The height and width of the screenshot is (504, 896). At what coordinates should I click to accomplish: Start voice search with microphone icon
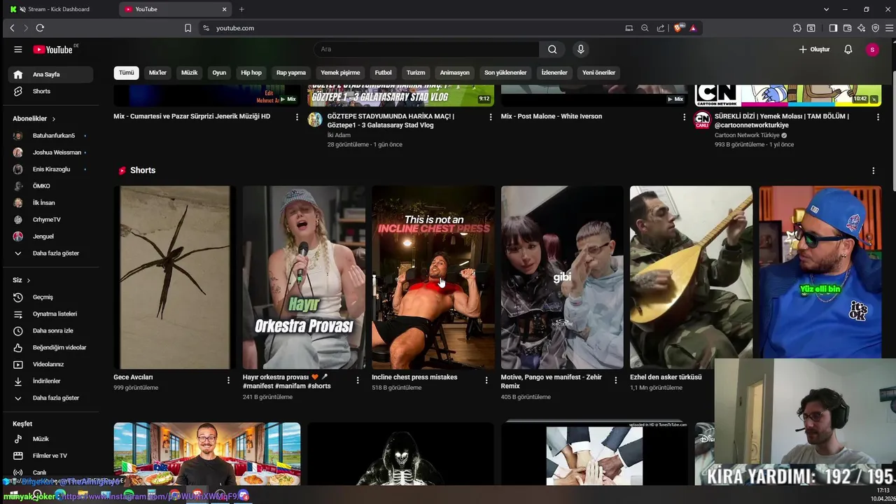point(580,49)
